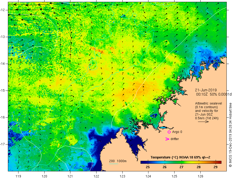The height and width of the screenshot is (179, 232).
Task: Click the 'Argo 0' legend label
Action: coord(177,132)
